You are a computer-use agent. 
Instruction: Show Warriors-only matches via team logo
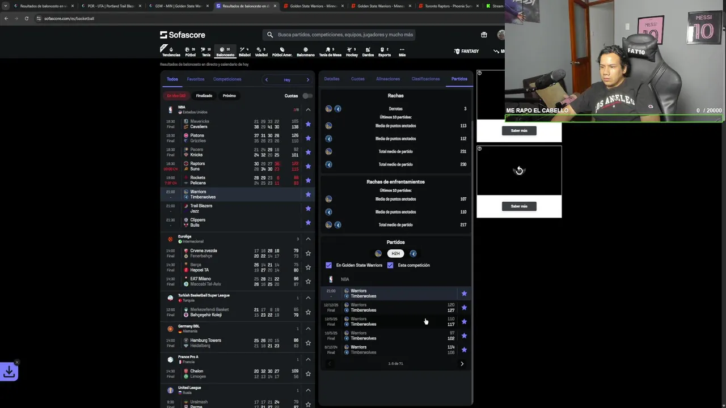pos(378,254)
